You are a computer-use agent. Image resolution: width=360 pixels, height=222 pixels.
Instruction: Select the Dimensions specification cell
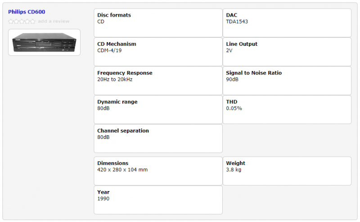(x=158, y=171)
